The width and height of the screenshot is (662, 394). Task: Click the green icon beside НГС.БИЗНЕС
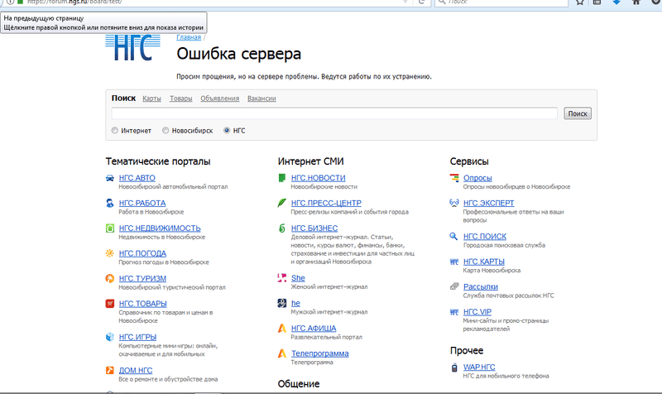[282, 228]
